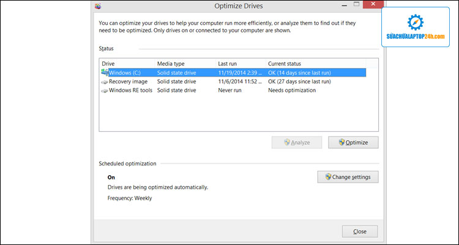
Task: Sort by the Last run column header
Action: click(227, 64)
